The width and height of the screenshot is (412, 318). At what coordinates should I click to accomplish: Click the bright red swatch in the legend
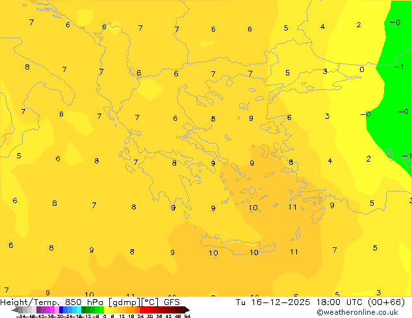pyautogui.click(x=142, y=310)
